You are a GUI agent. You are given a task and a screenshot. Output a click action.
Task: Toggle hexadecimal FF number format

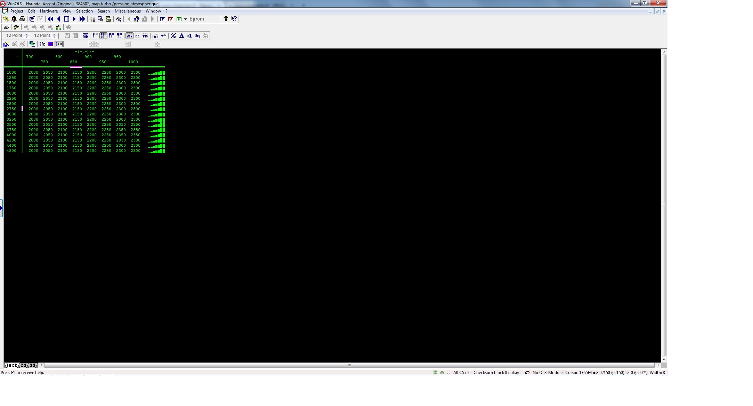click(137, 36)
